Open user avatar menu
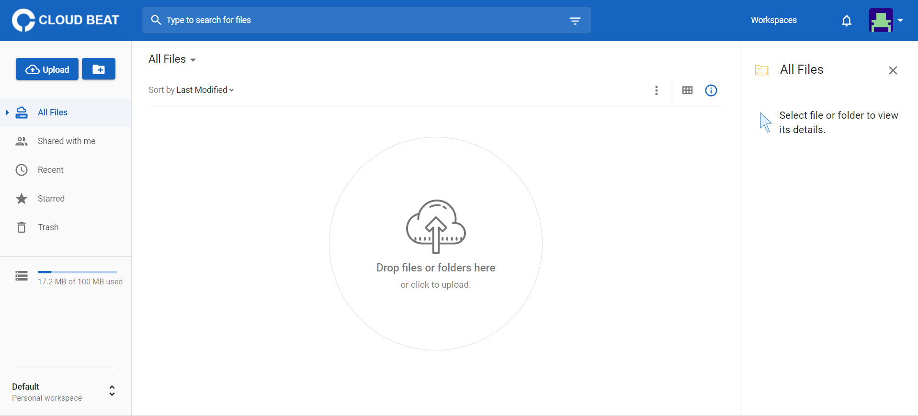This screenshot has height=416, width=918. (x=881, y=20)
